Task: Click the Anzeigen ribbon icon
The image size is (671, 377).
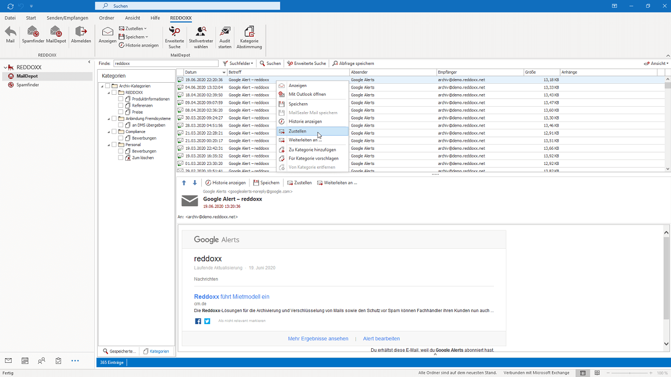Action: coord(107,35)
